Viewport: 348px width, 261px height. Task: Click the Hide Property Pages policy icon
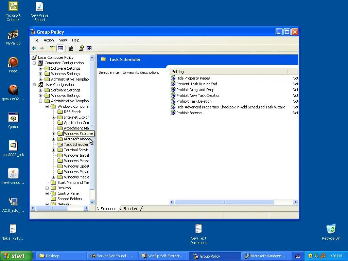pyautogui.click(x=173, y=78)
